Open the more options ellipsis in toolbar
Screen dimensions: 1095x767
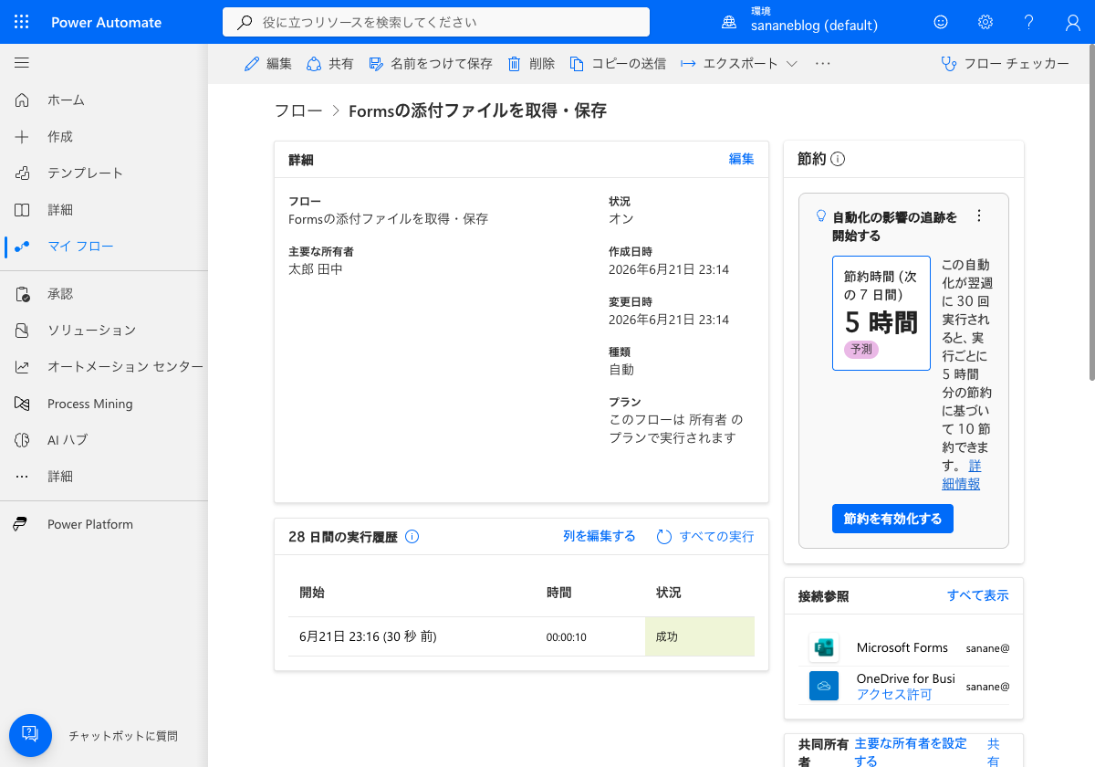(823, 64)
